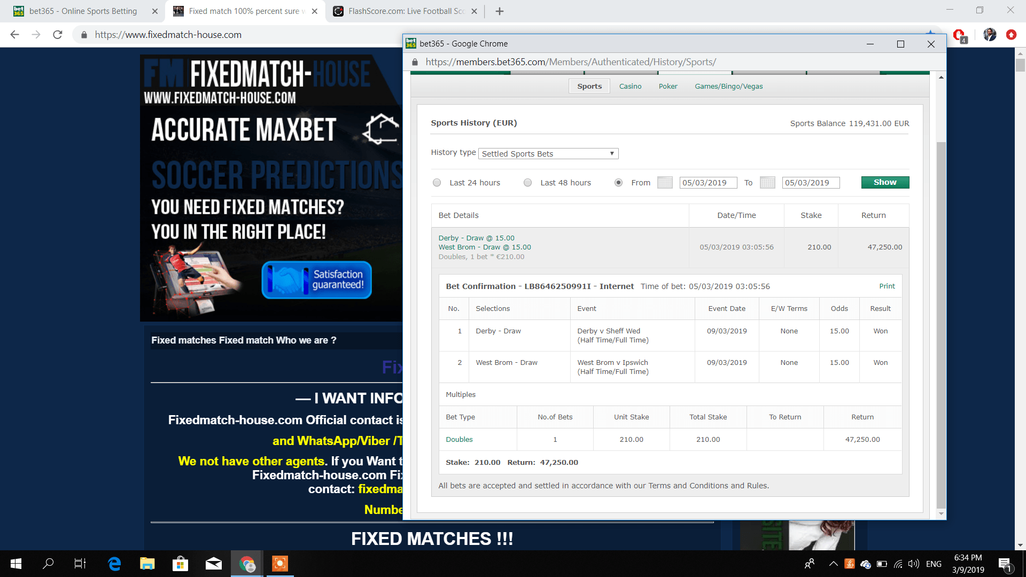Open File Explorer from taskbar

coord(147,564)
